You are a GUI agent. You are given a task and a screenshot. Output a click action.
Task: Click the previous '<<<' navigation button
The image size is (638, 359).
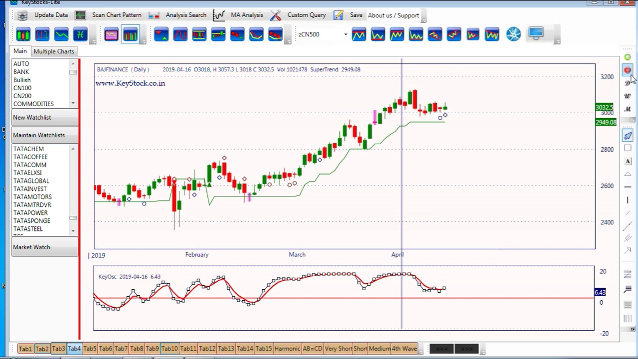(x=442, y=349)
